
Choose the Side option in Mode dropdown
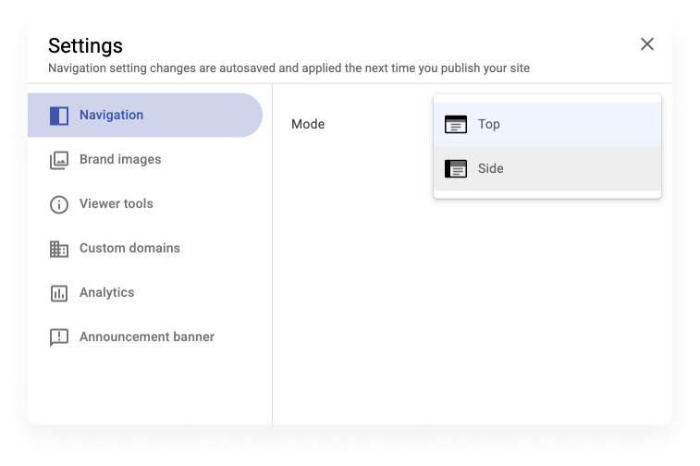(547, 168)
